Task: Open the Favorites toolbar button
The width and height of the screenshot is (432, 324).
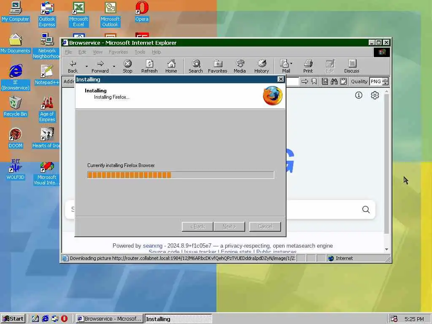Action: [218, 66]
